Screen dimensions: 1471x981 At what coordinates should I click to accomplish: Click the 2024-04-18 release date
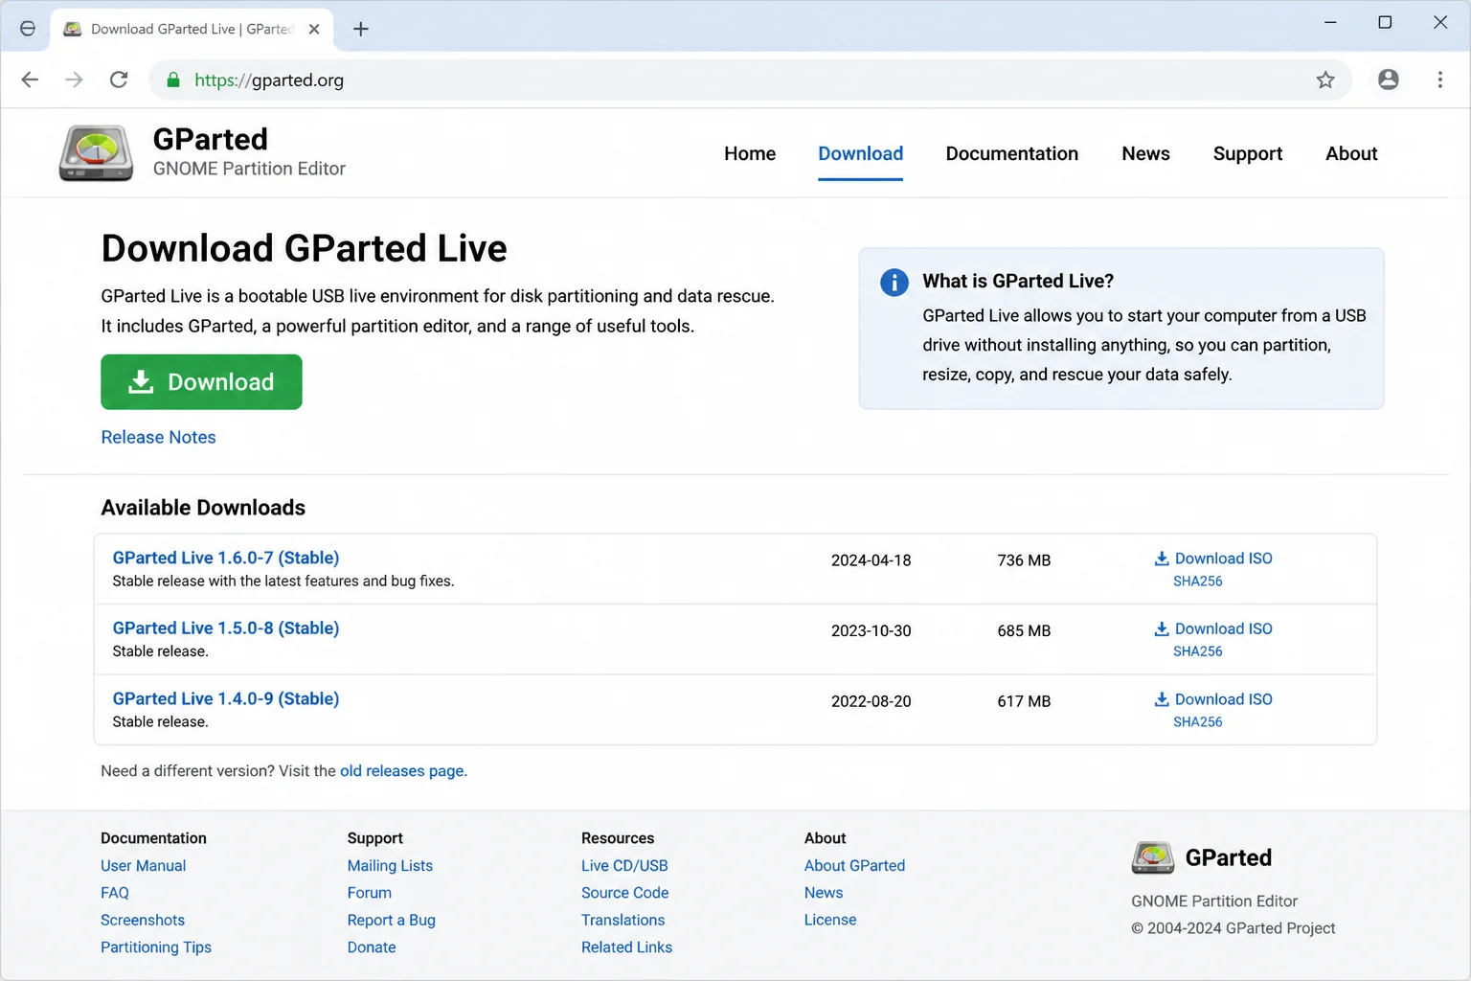coord(871,560)
